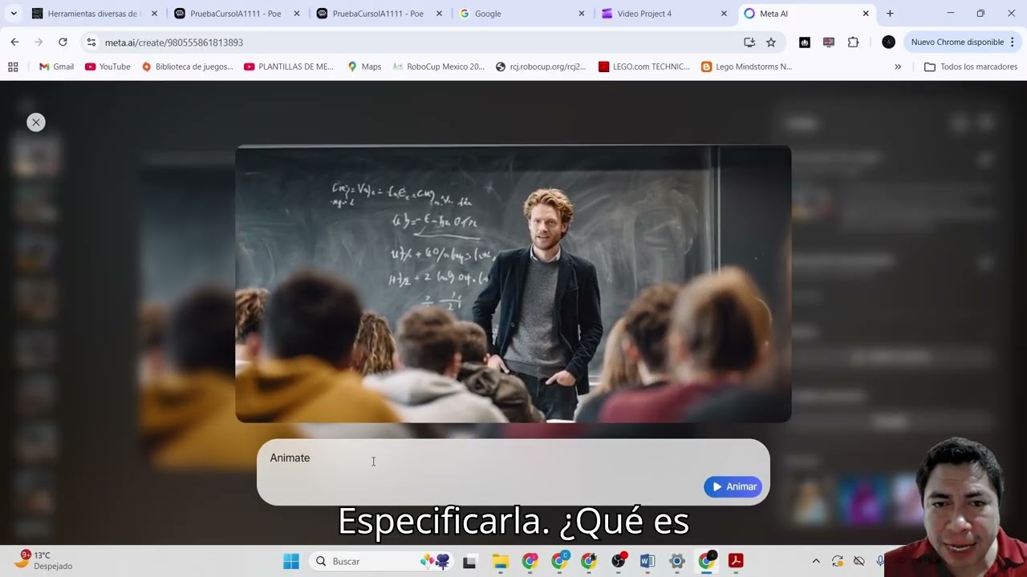Open RoboCup Mexico 20... bookmark

click(438, 67)
